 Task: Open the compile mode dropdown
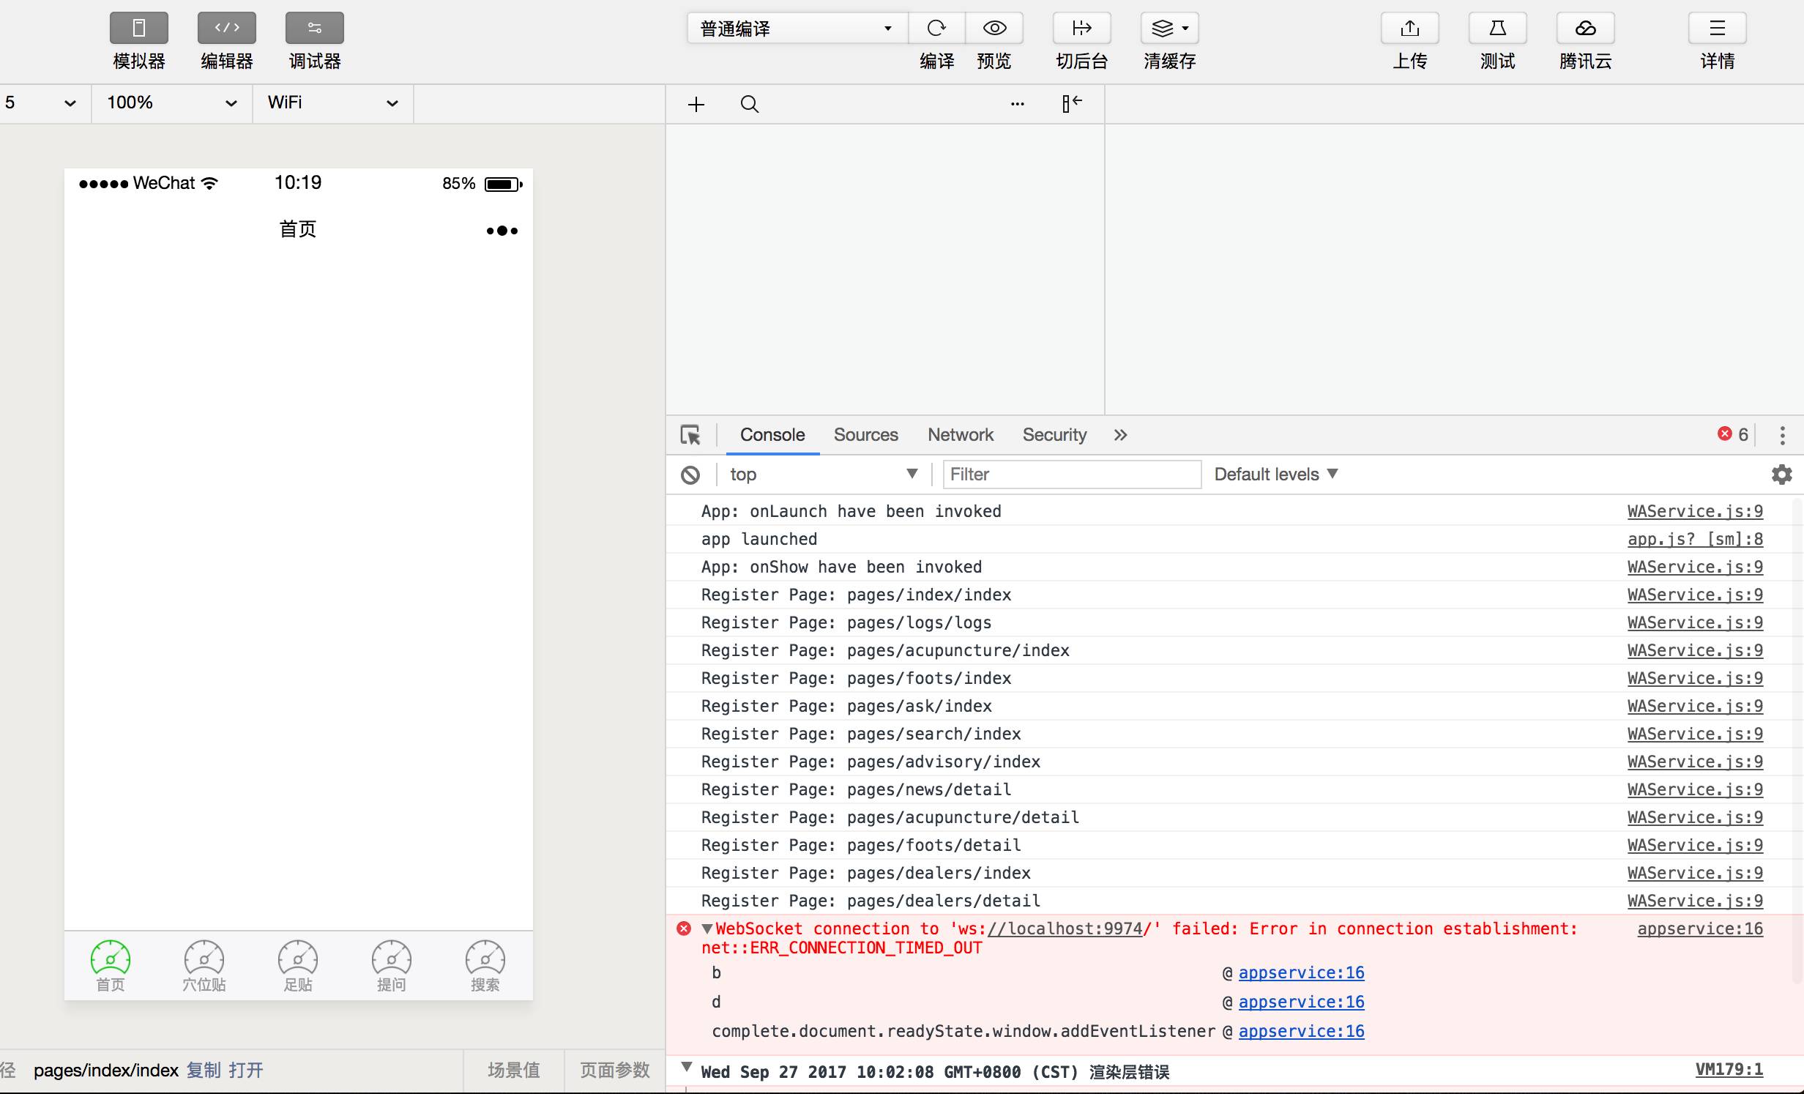pos(797,29)
